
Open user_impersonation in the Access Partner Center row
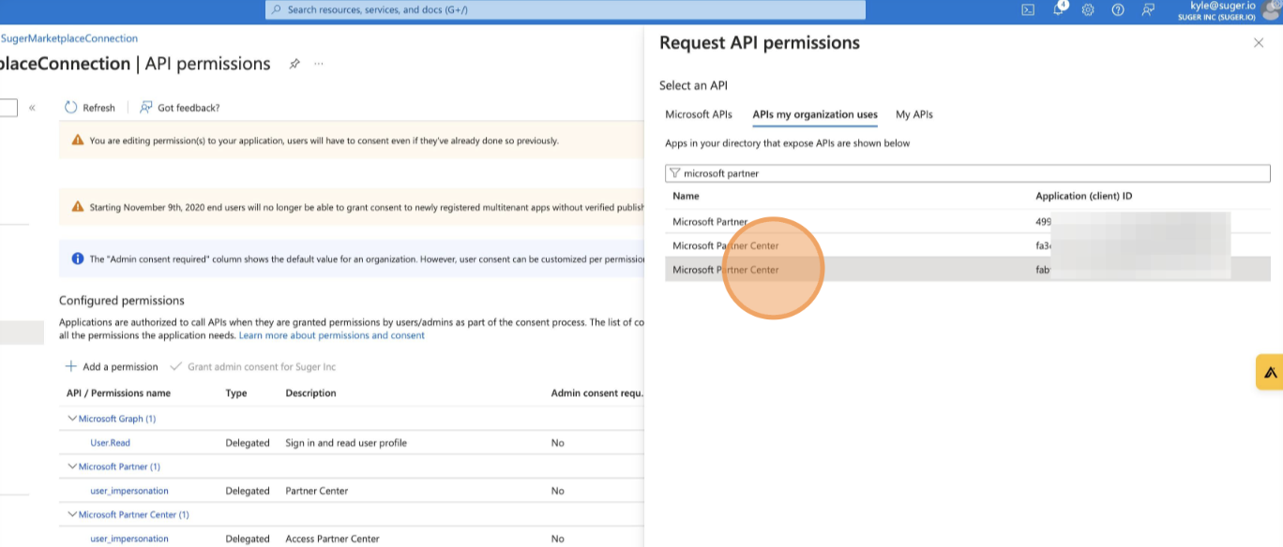tap(129, 539)
